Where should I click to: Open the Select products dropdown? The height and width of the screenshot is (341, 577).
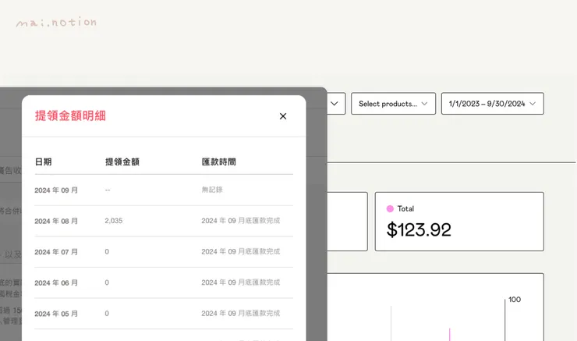[x=393, y=104]
